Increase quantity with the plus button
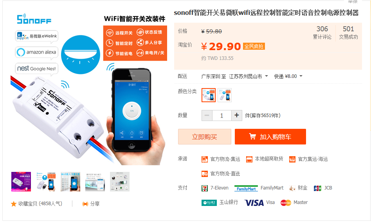Screen dimensions: 371x222 coord(237,116)
